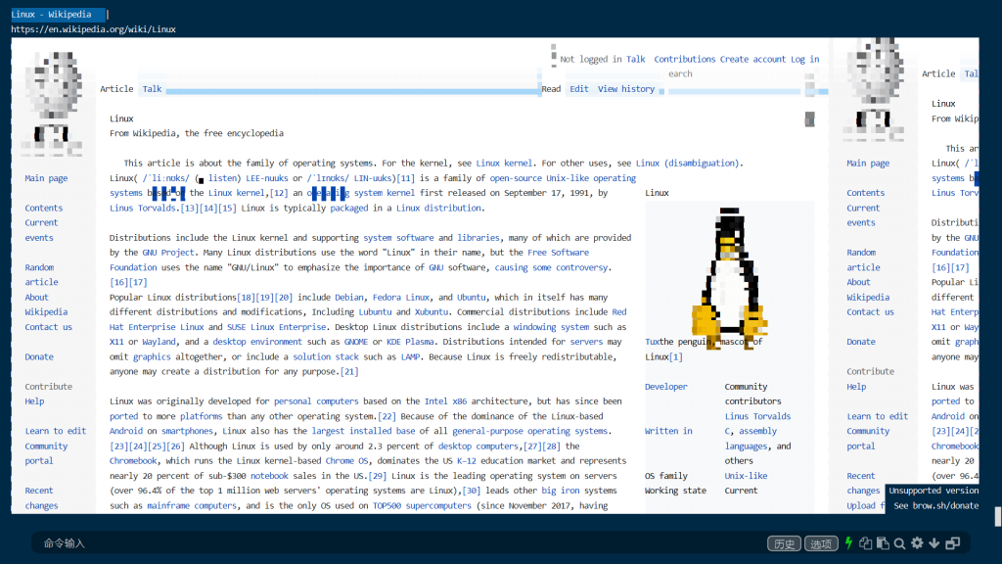Open the Unix-like infobox link
The height and width of the screenshot is (564, 1002).
pyautogui.click(x=746, y=476)
